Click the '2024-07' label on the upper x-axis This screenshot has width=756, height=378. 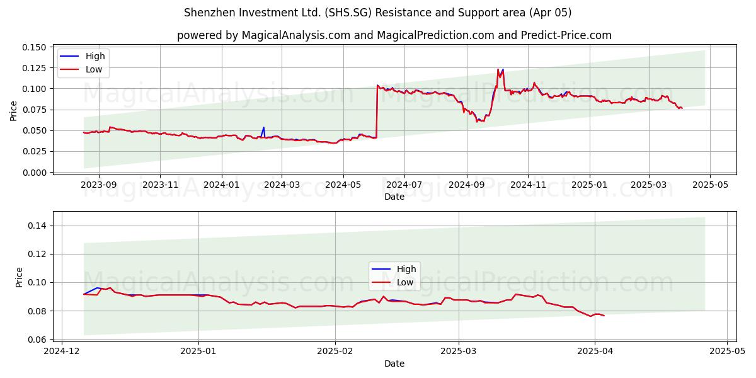[404, 185]
